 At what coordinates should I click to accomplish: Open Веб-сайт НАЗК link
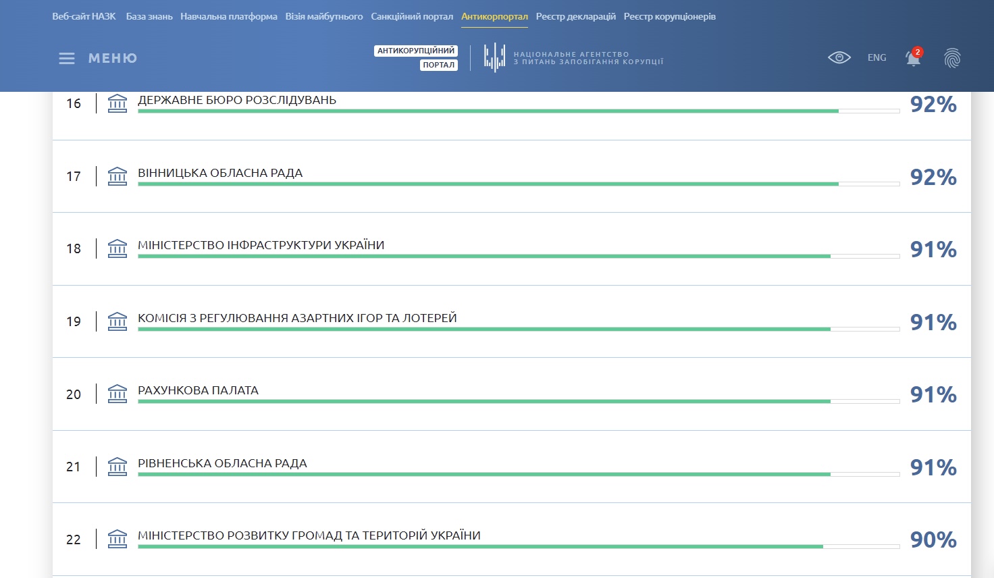84,16
